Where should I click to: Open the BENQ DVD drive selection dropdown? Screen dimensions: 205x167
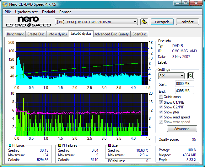coord(96,22)
